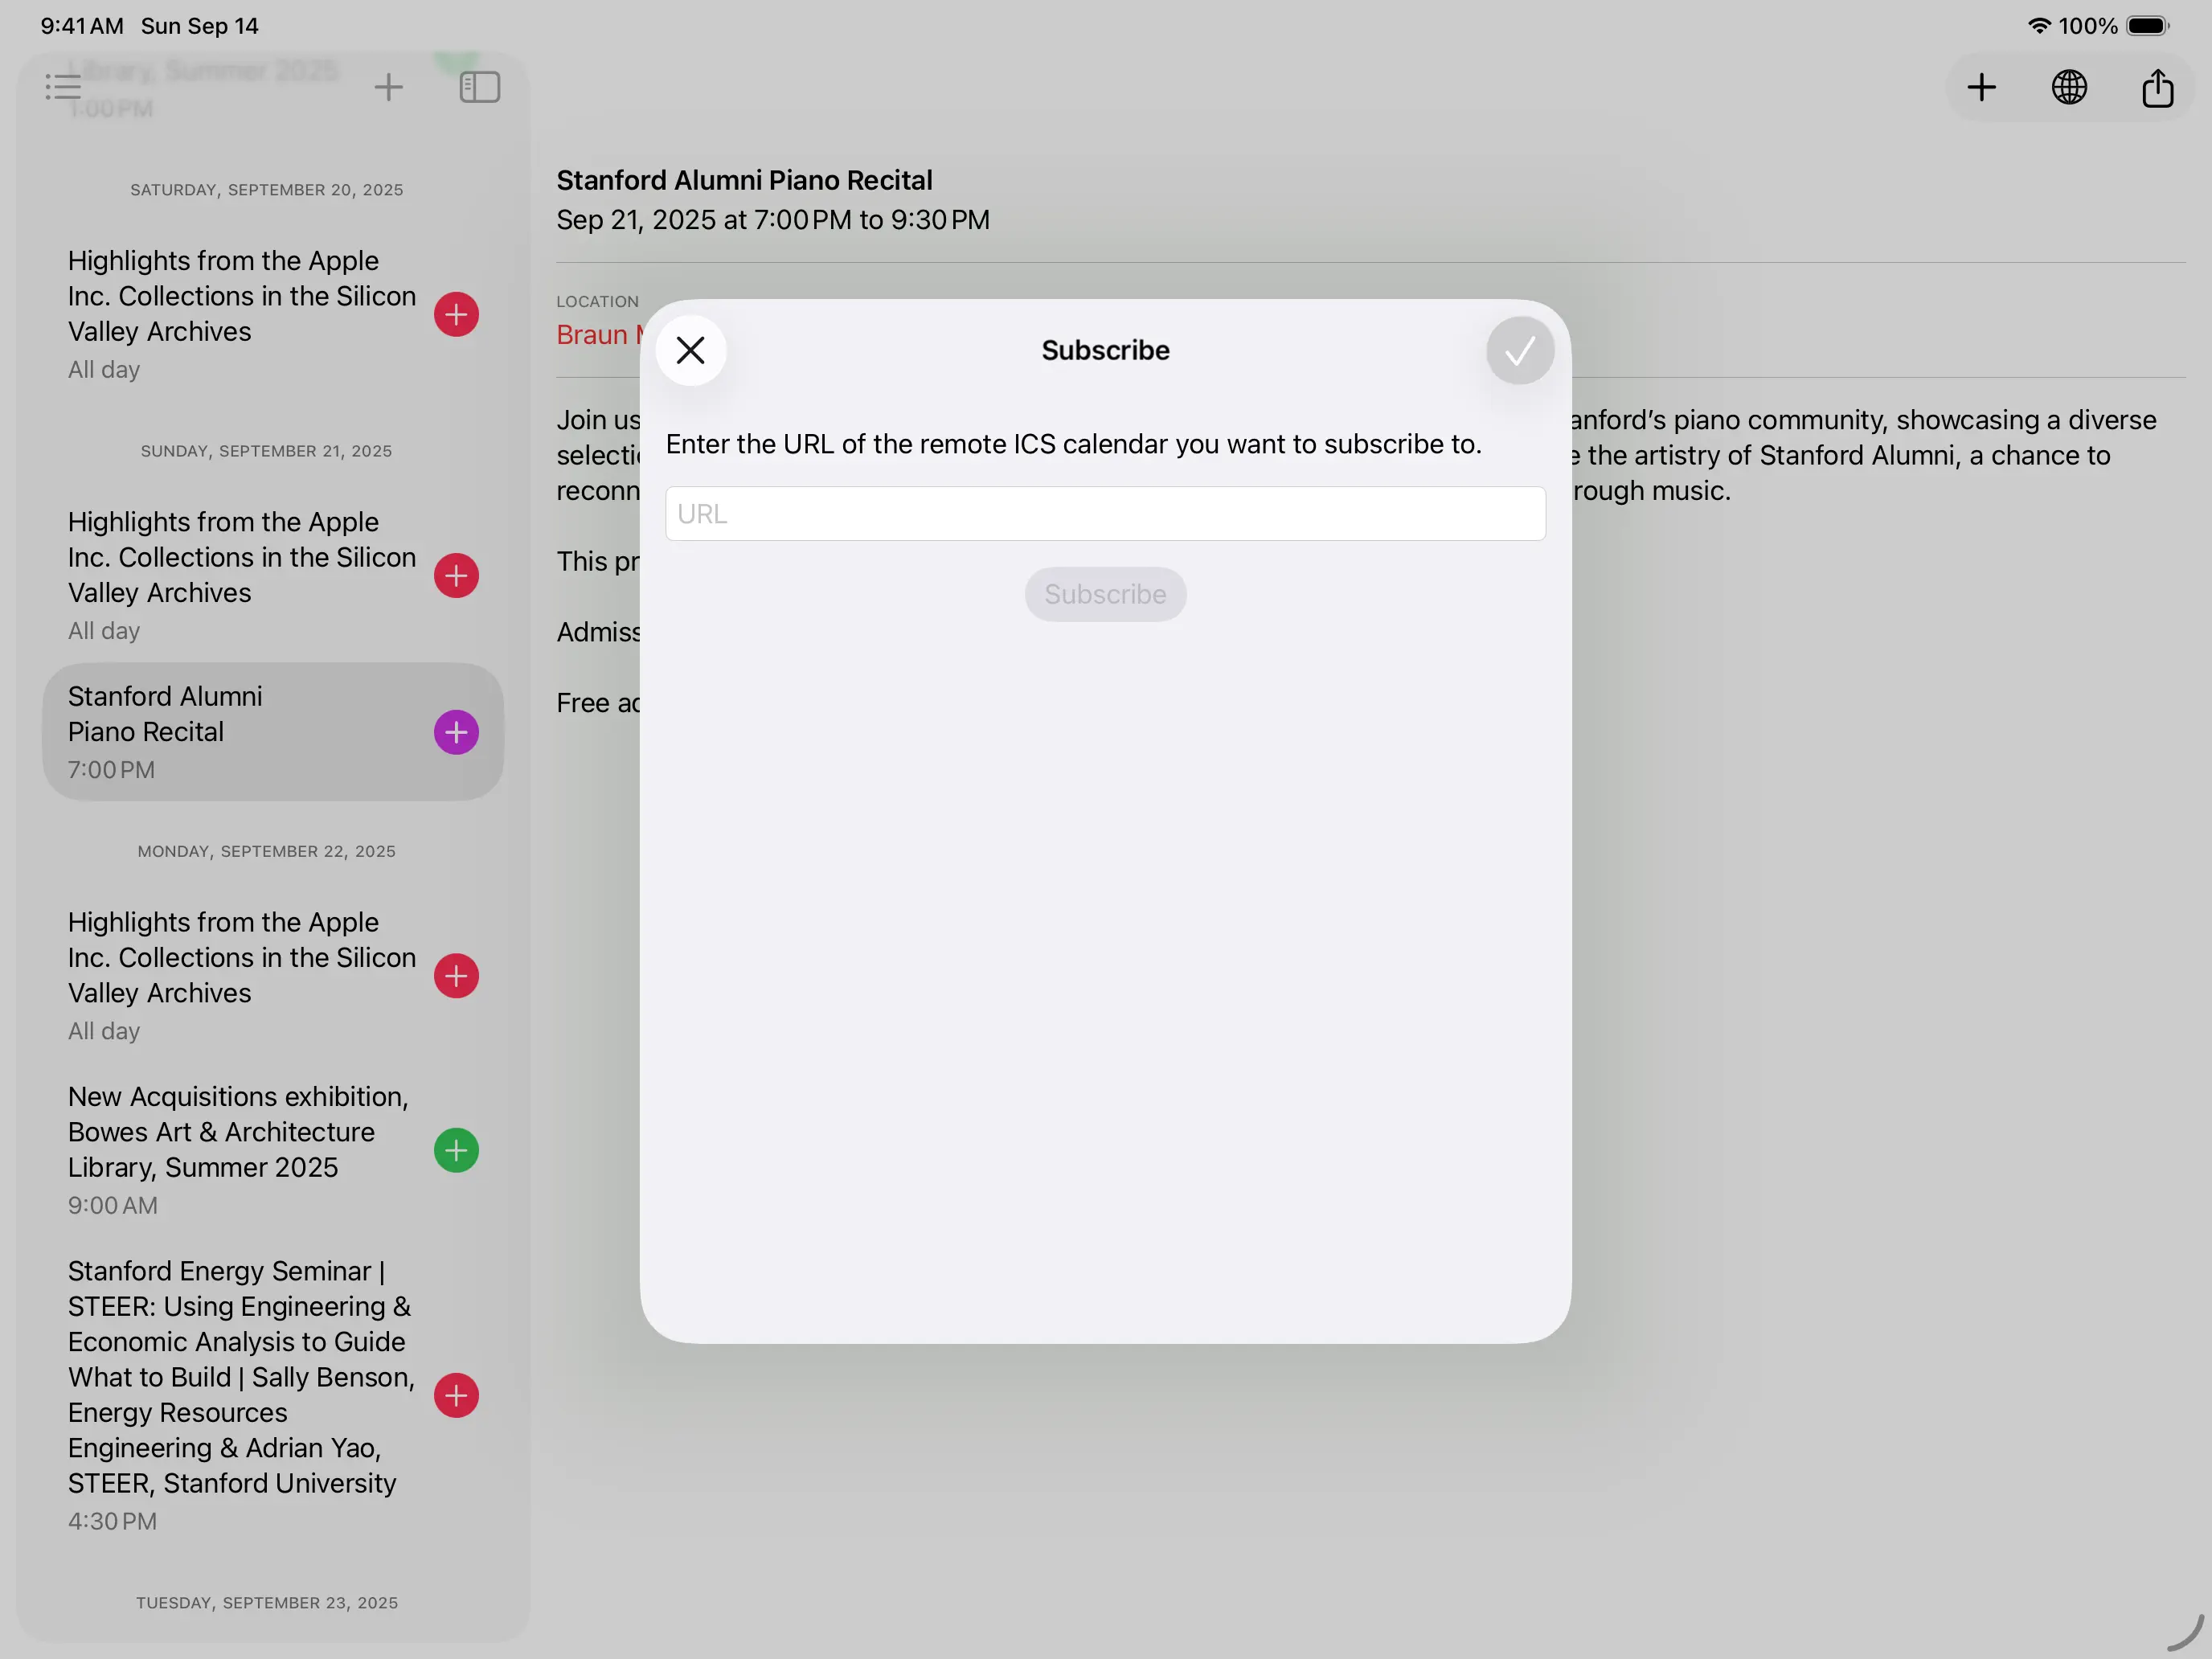Select Monday's Apple Inc. Collections event

pyautogui.click(x=240, y=957)
